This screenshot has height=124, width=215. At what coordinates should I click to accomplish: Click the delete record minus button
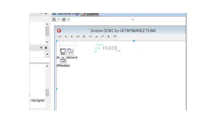(x=90, y=36)
